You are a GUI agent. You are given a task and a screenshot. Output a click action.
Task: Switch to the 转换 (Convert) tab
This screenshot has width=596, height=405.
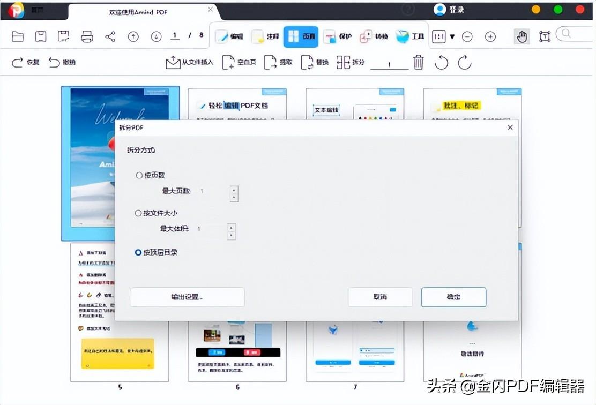(374, 36)
